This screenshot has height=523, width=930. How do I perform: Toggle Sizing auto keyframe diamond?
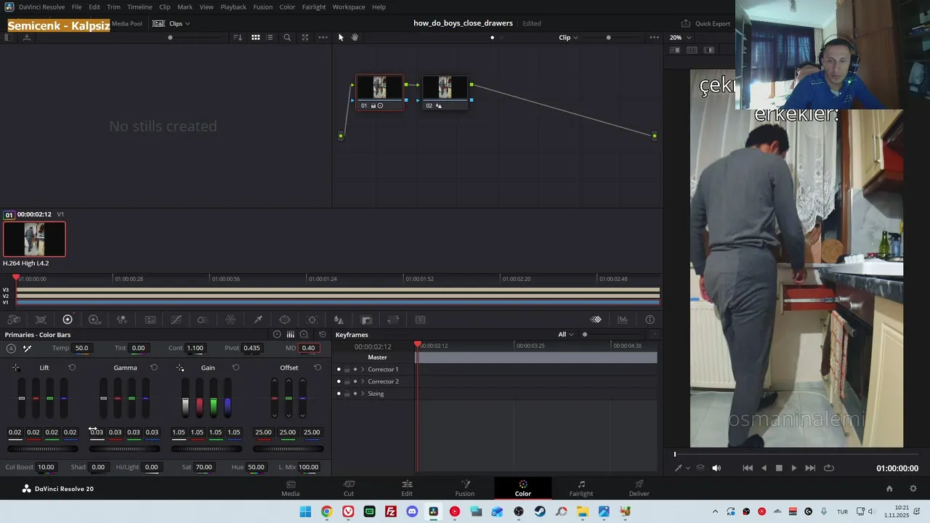coord(355,394)
